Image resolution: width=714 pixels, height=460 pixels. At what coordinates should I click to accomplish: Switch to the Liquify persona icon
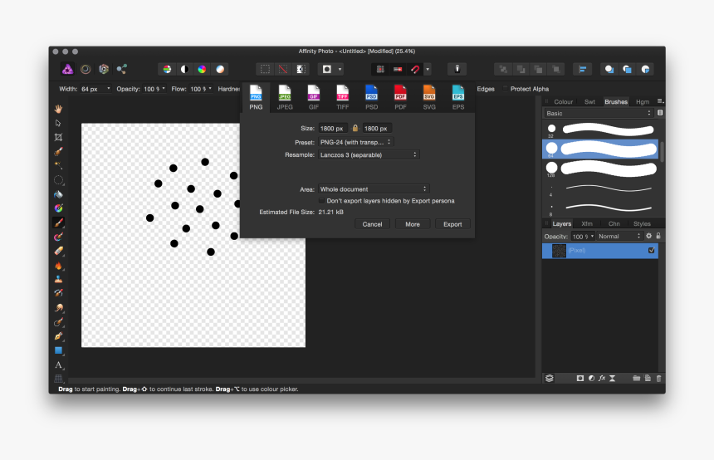[86, 70]
